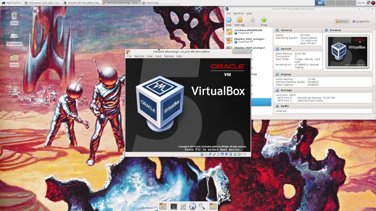The height and width of the screenshot is (211, 376).
Task: Click the mouse integration icon in OmniOS status bar
Action: pos(235,154)
